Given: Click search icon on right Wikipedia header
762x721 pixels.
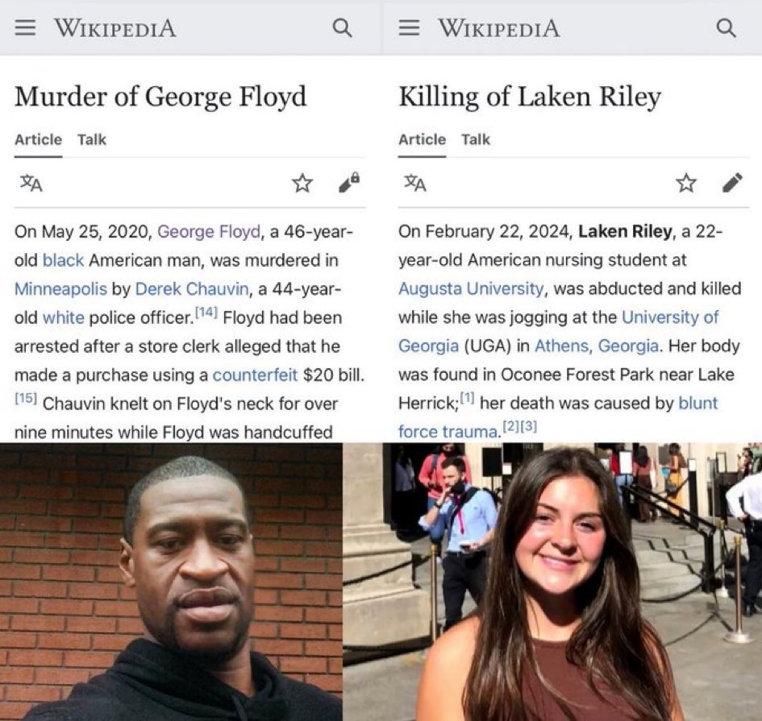Looking at the screenshot, I should tap(726, 27).
